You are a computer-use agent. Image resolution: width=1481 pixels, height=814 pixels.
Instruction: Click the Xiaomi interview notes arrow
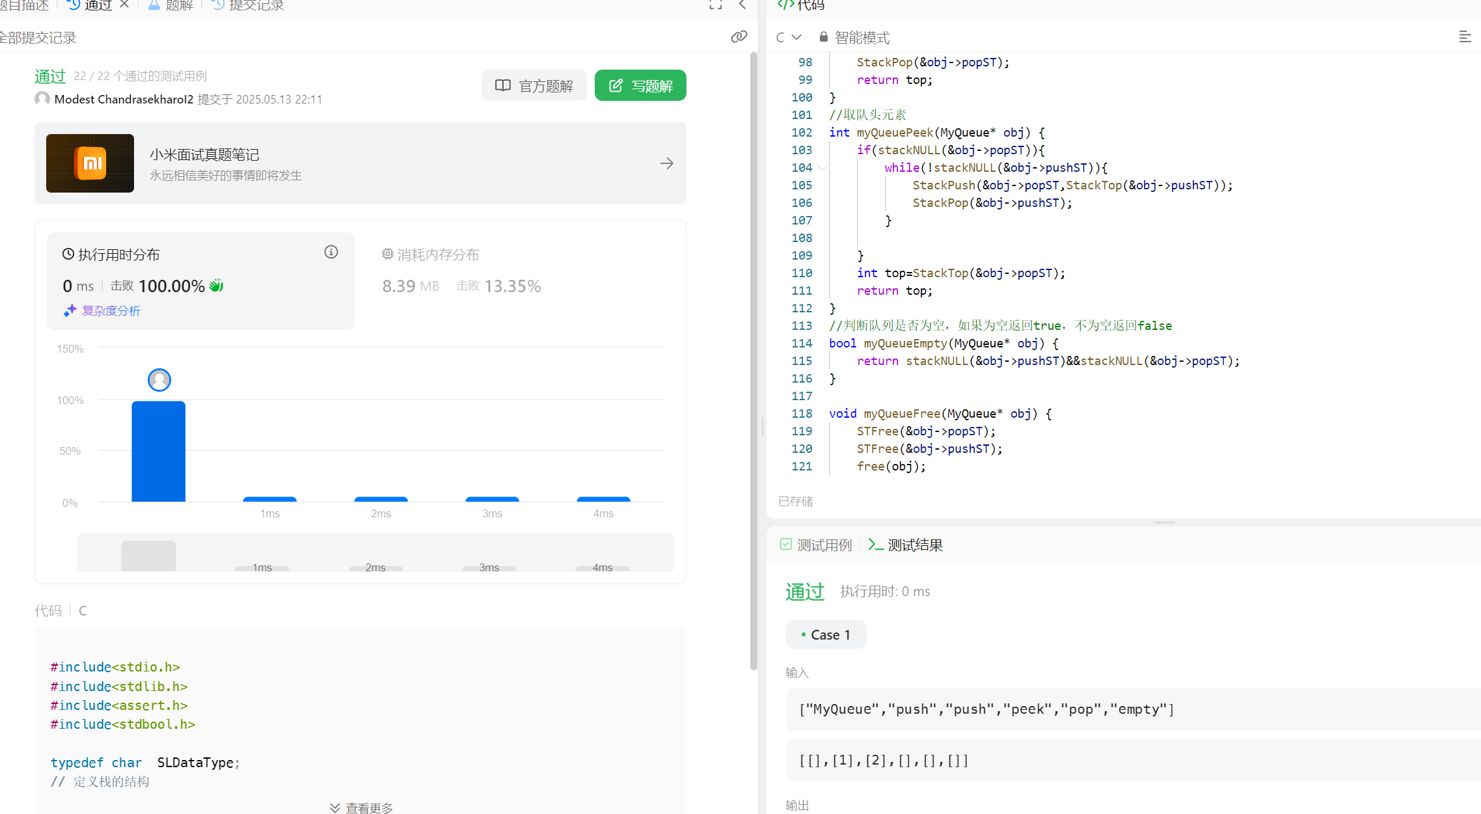pyautogui.click(x=666, y=163)
